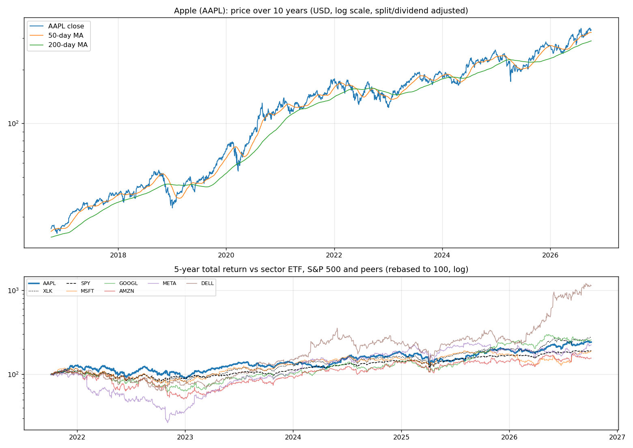Click blue line swatch beside AAPL close

37,26
